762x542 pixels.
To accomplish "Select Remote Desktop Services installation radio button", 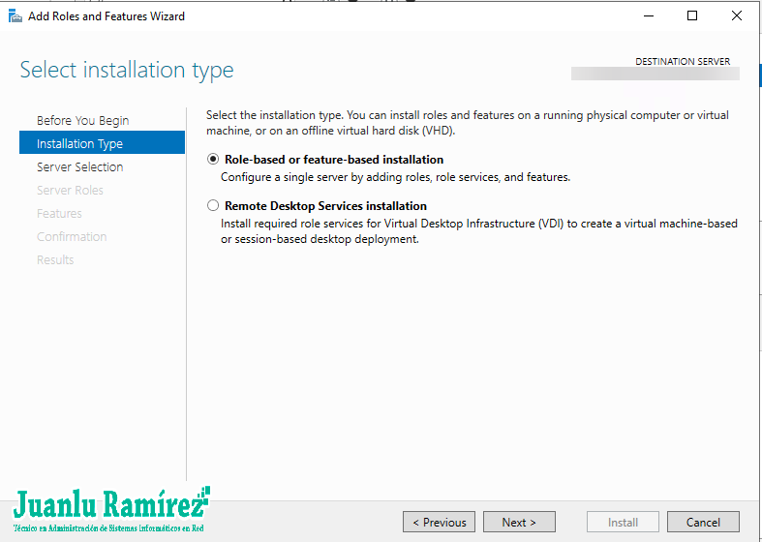I will [213, 206].
